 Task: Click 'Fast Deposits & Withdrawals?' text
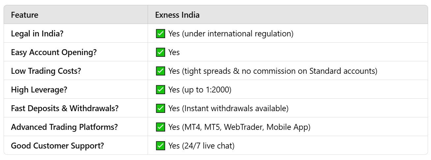tap(65, 108)
